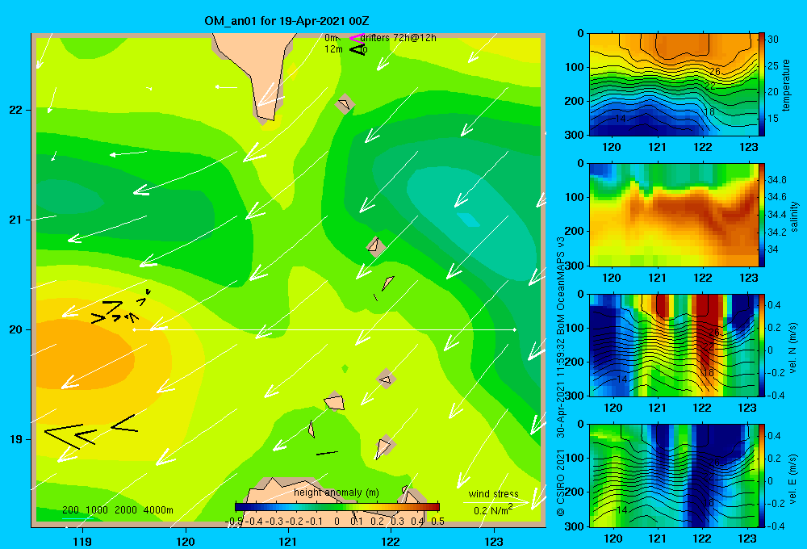Open the northward velocity section panel
The width and height of the screenshot is (807, 549).
tap(674, 345)
